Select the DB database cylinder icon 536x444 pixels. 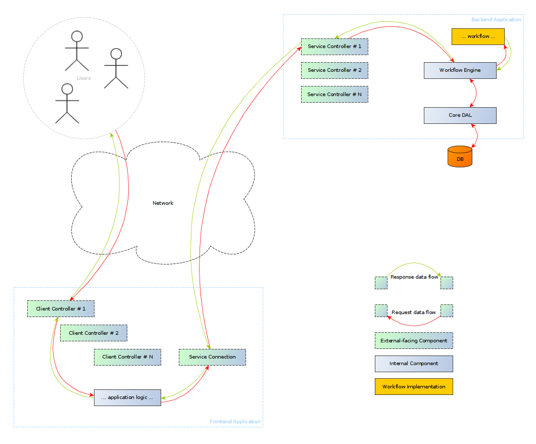(x=460, y=157)
